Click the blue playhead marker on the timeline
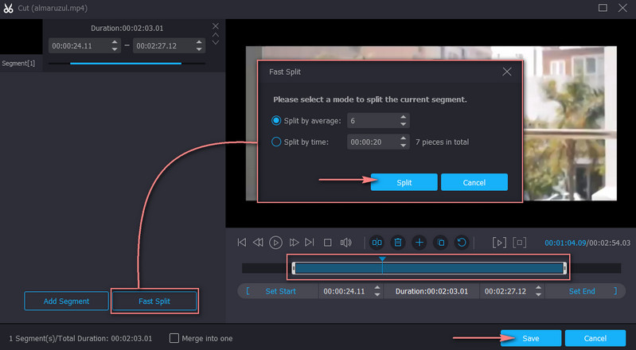This screenshot has height=350, width=636. pos(382,260)
